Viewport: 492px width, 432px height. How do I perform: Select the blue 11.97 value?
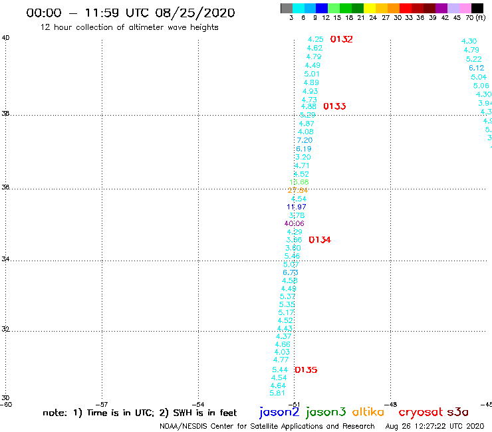[297, 207]
